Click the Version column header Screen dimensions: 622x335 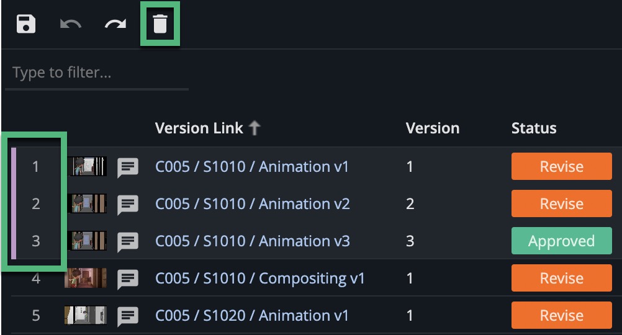(433, 128)
